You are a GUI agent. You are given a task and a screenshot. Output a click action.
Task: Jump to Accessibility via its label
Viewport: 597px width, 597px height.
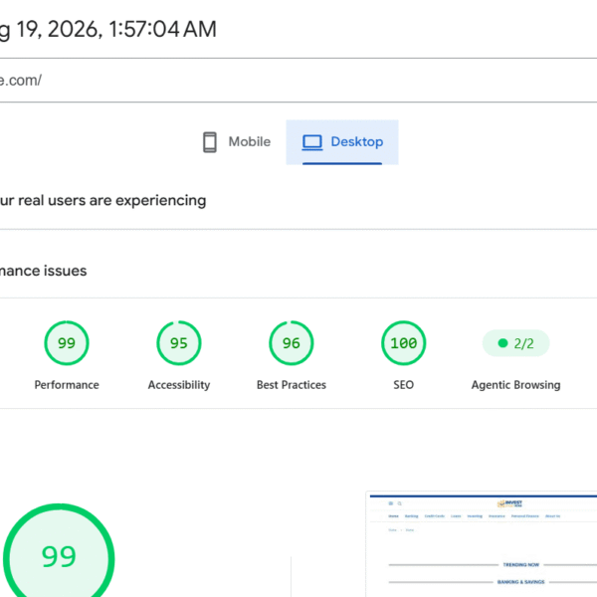pyautogui.click(x=179, y=385)
